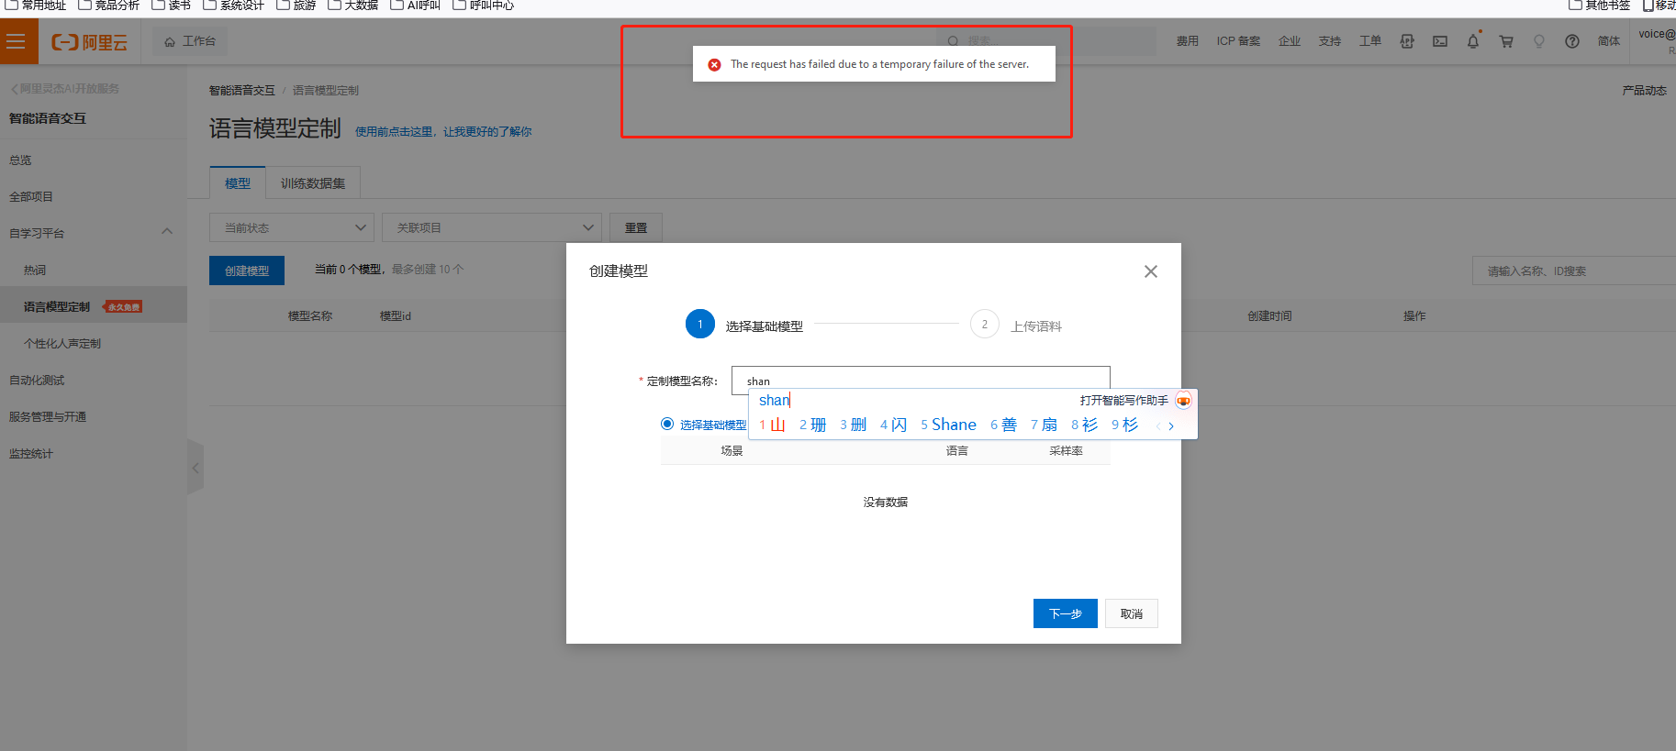Open the Cloud Shell terminal icon

pos(1440,41)
